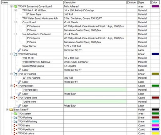
Task: Collapse the Basic Takeoff folder node
Action: click(x=7, y=110)
